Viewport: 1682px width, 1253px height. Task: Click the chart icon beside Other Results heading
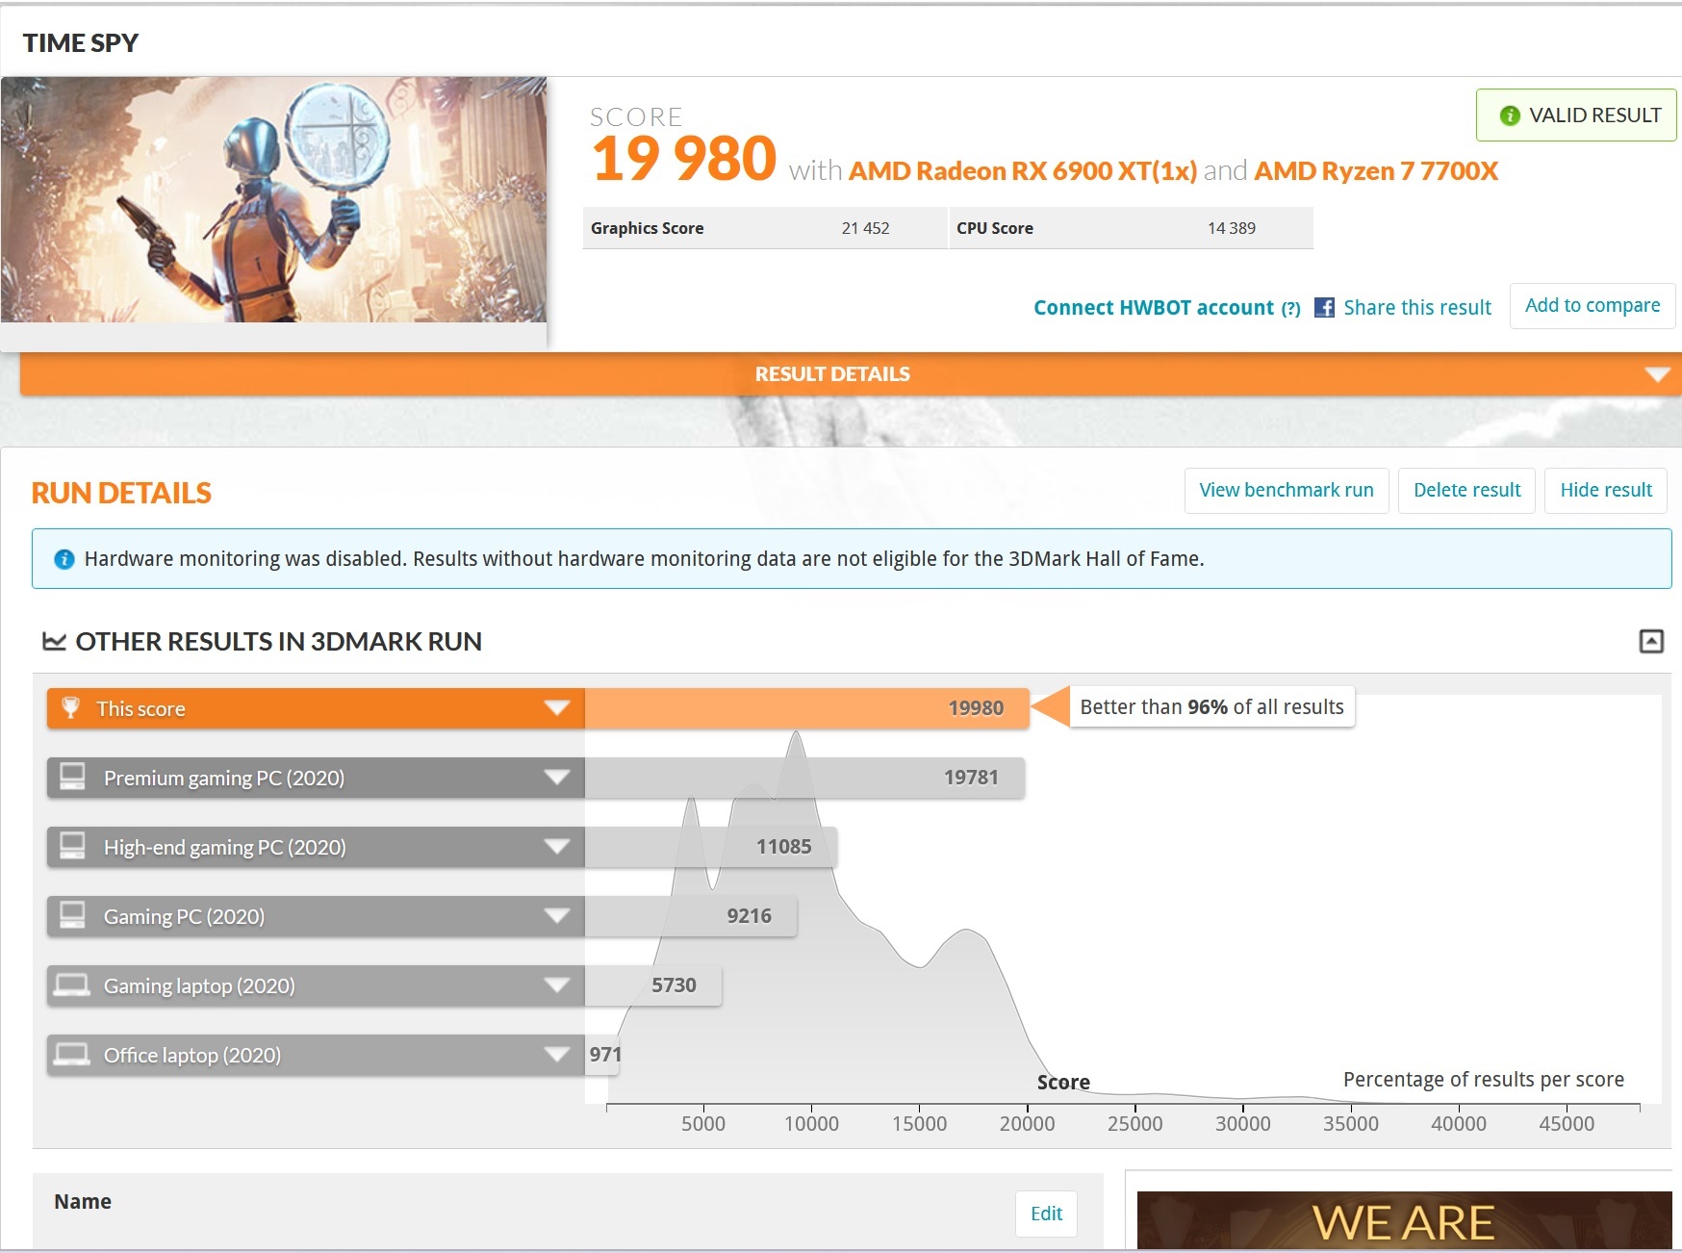coord(54,641)
